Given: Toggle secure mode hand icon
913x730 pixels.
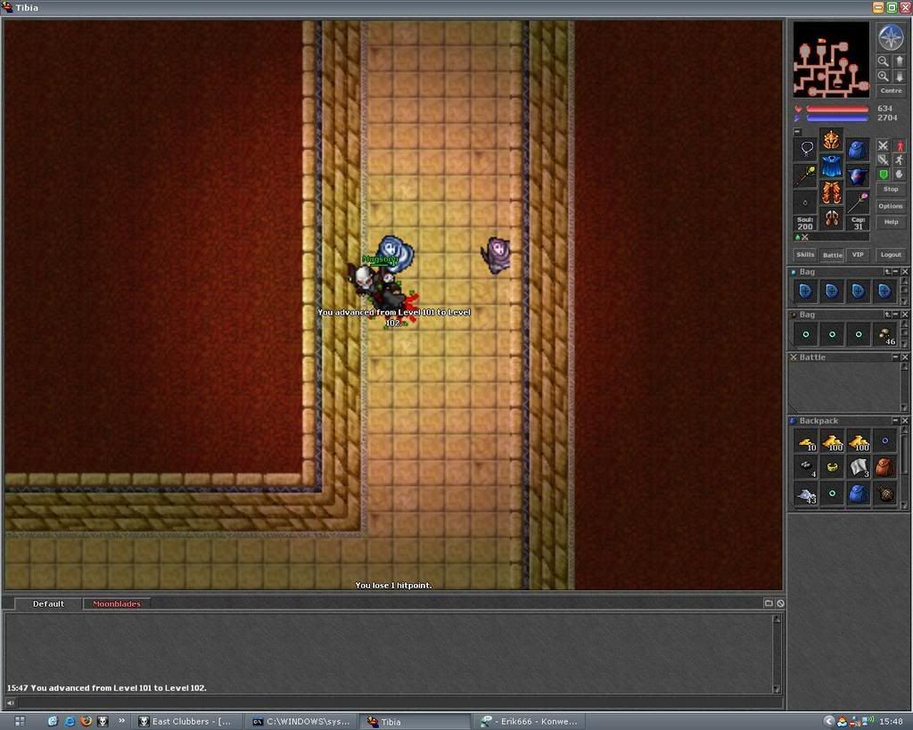Looking at the screenshot, I should tap(900, 174).
